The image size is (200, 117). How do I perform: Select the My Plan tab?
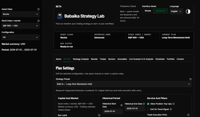67,59
